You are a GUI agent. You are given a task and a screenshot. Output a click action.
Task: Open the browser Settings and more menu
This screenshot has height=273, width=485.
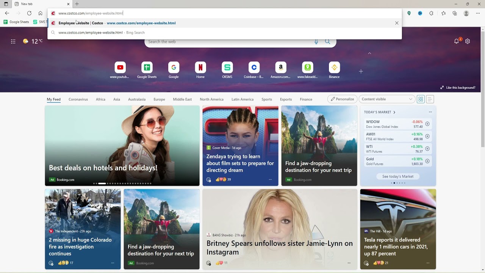click(477, 13)
